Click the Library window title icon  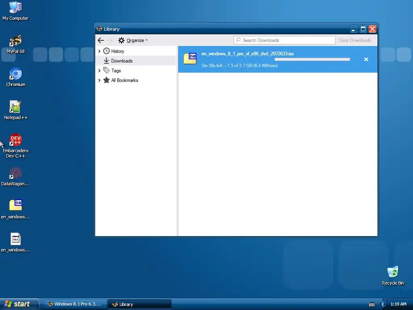99,29
